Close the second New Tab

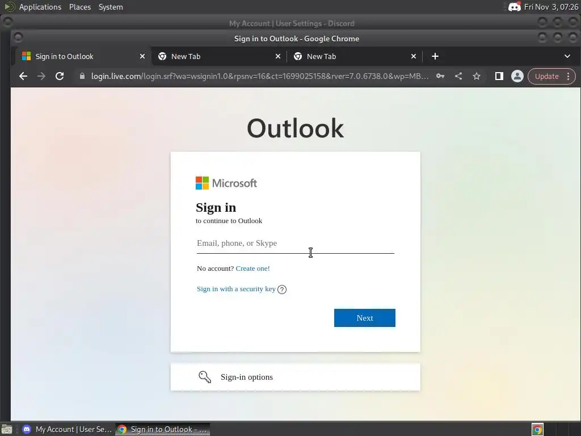click(414, 56)
